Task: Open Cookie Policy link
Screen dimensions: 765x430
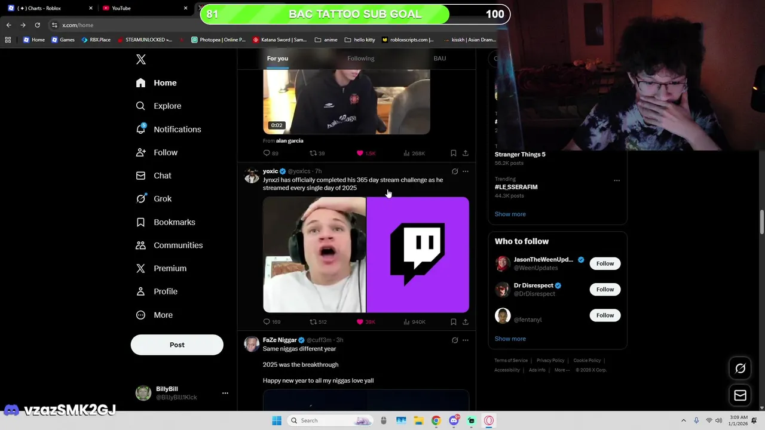Action: pyautogui.click(x=587, y=361)
